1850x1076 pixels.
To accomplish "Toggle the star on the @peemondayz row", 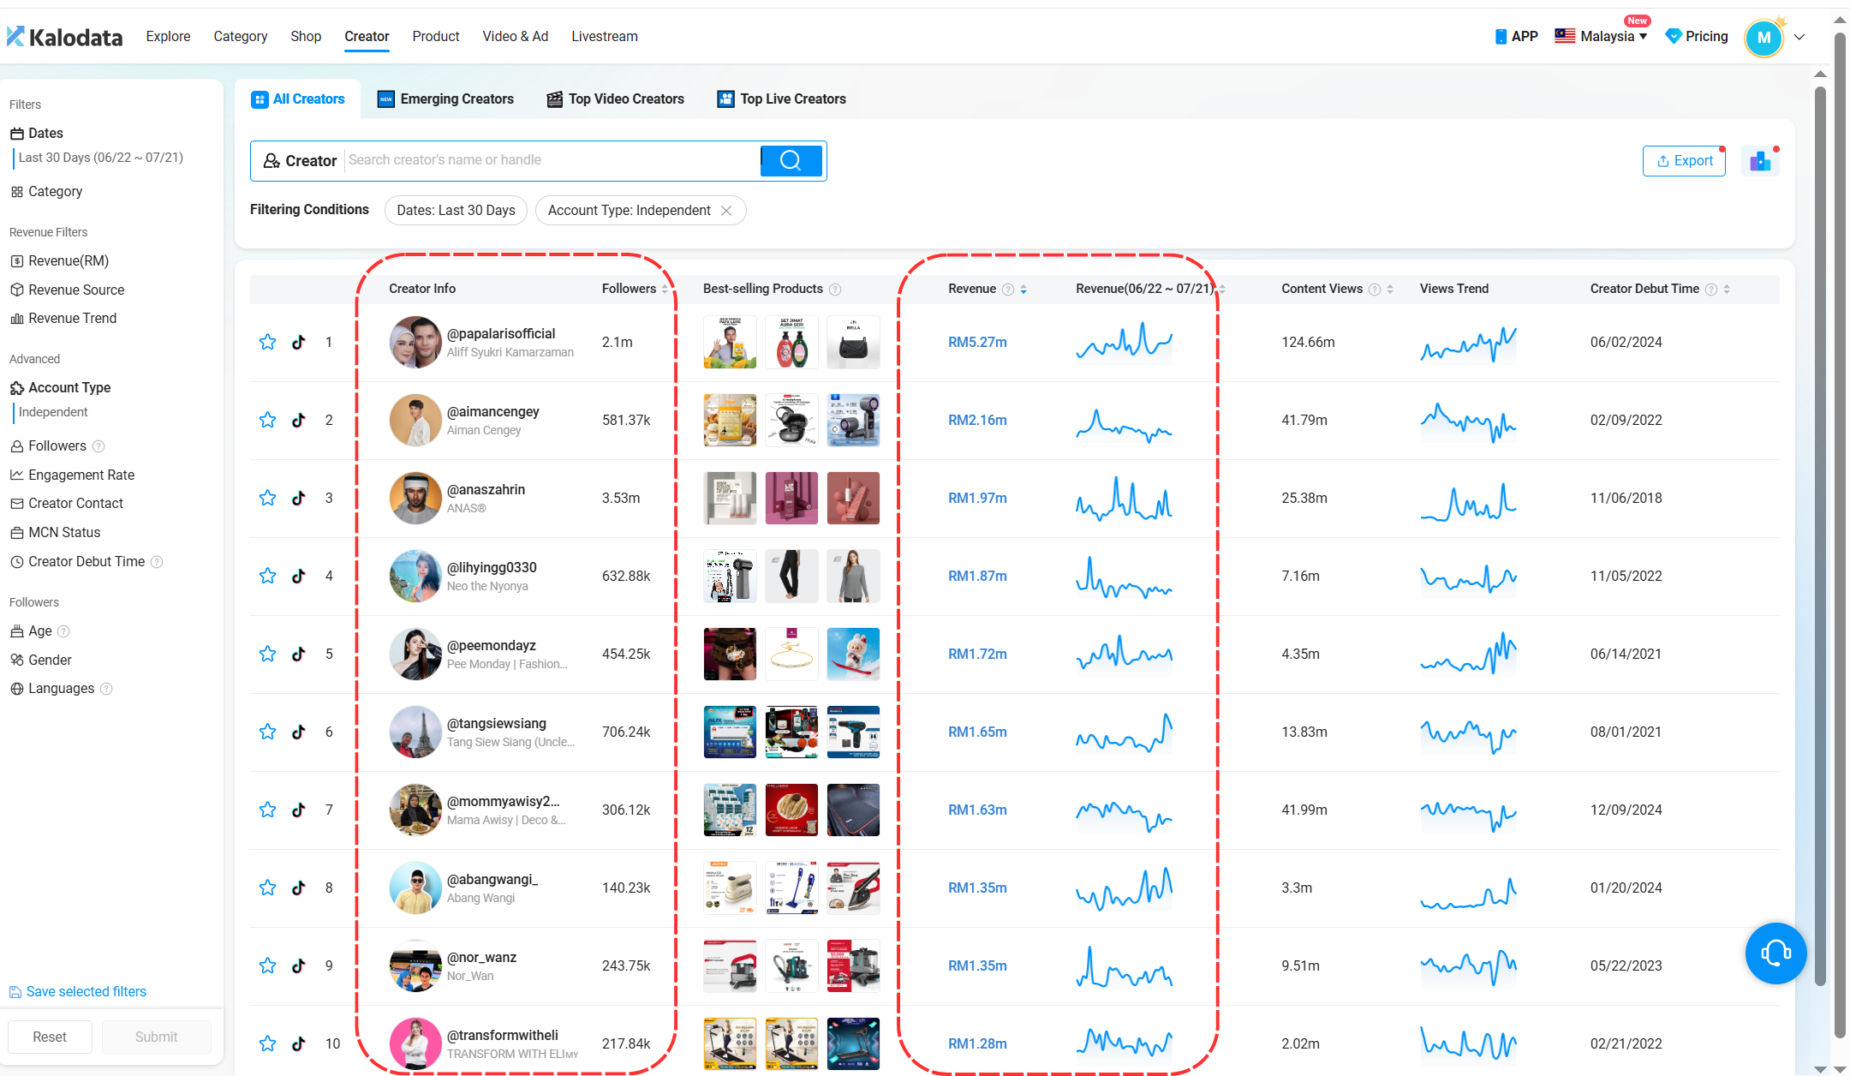I will click(x=267, y=654).
